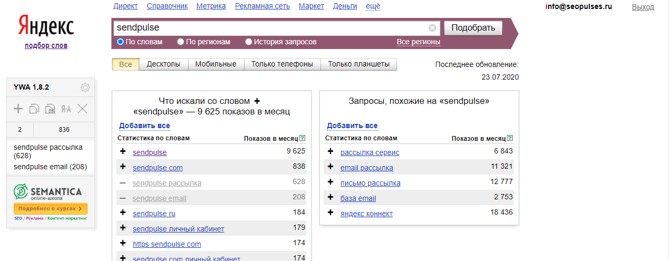Open the Маркет link in the top menu
The image size is (669, 261).
312,6
